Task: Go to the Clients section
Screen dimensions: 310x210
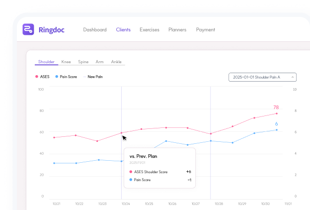Action: pos(123,30)
